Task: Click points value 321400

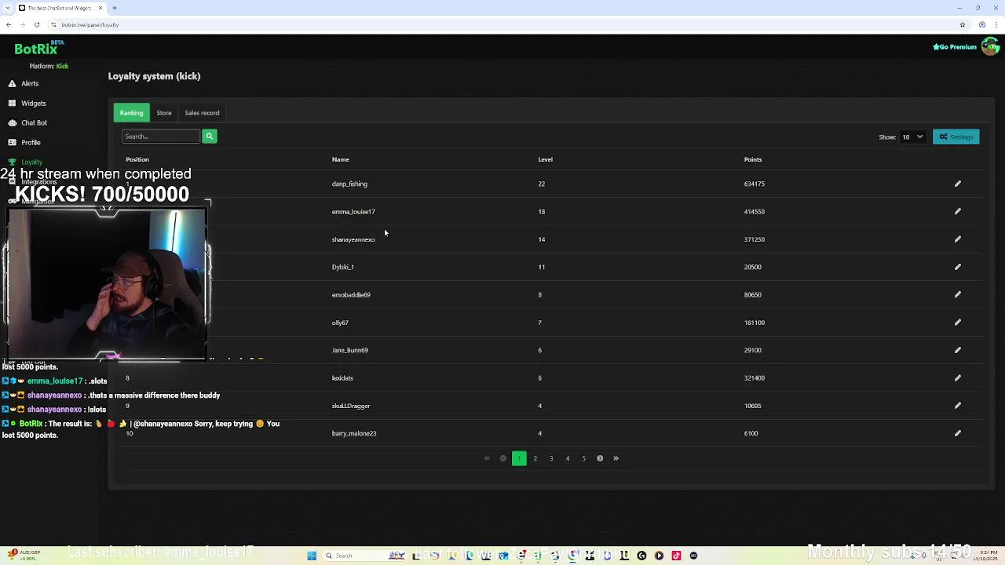Action: pyautogui.click(x=754, y=378)
